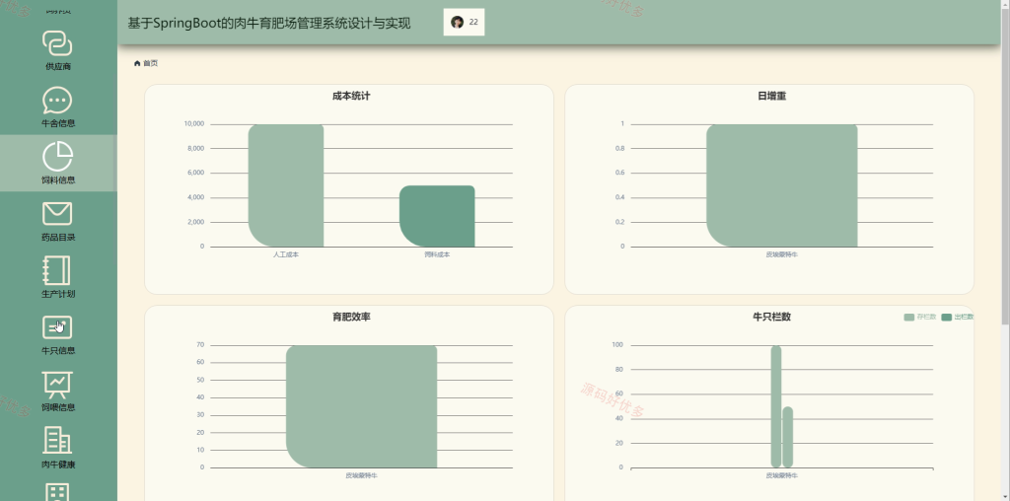Click the 皮埃蒙特牛 label under 牛只栏数
Viewport: 1010px width, 501px height.
click(781, 475)
